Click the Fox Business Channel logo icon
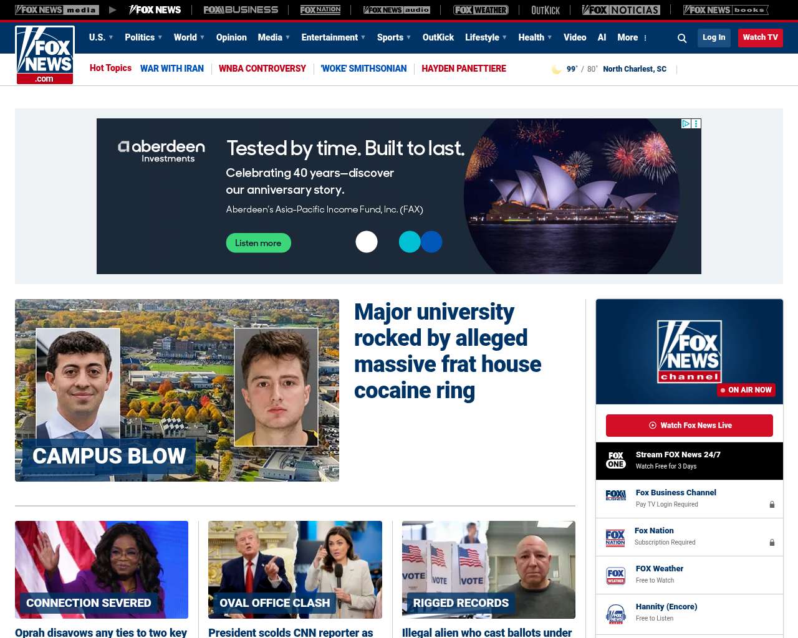 [616, 496]
